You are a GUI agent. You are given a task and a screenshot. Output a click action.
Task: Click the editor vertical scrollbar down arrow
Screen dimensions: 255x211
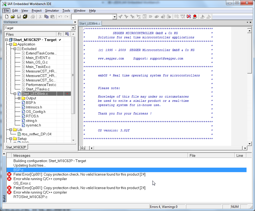[249, 143]
